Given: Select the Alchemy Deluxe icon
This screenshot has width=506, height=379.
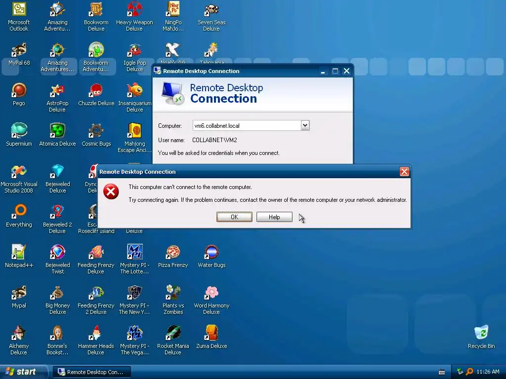Looking at the screenshot, I should pyautogui.click(x=19, y=341).
